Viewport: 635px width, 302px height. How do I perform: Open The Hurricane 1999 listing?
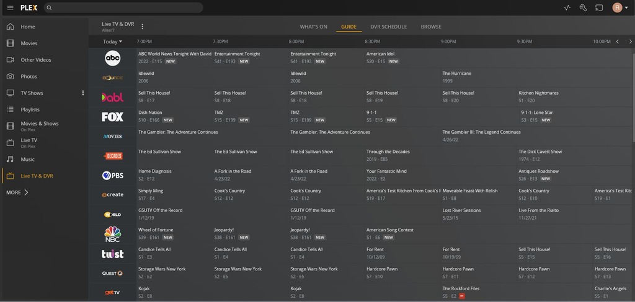(536, 77)
